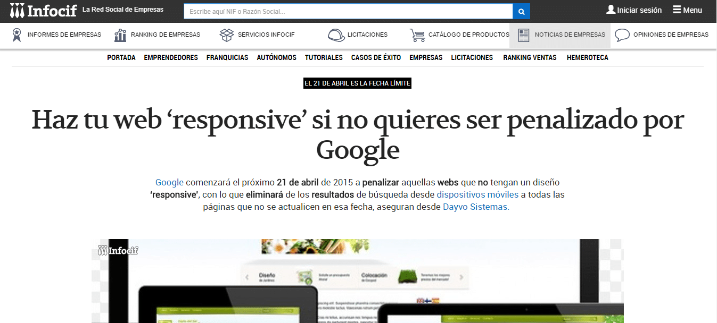The width and height of the screenshot is (717, 323).
Task: Open the hamburger Menu icon
Action: click(x=677, y=10)
